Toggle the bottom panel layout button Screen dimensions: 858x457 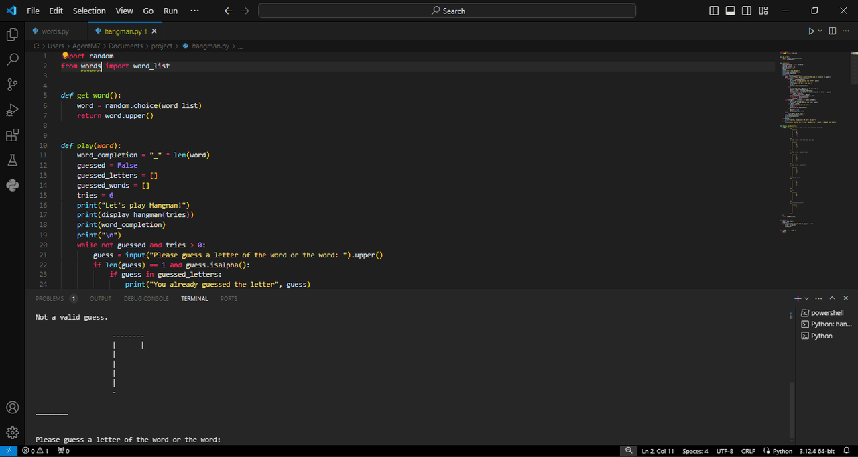730,11
